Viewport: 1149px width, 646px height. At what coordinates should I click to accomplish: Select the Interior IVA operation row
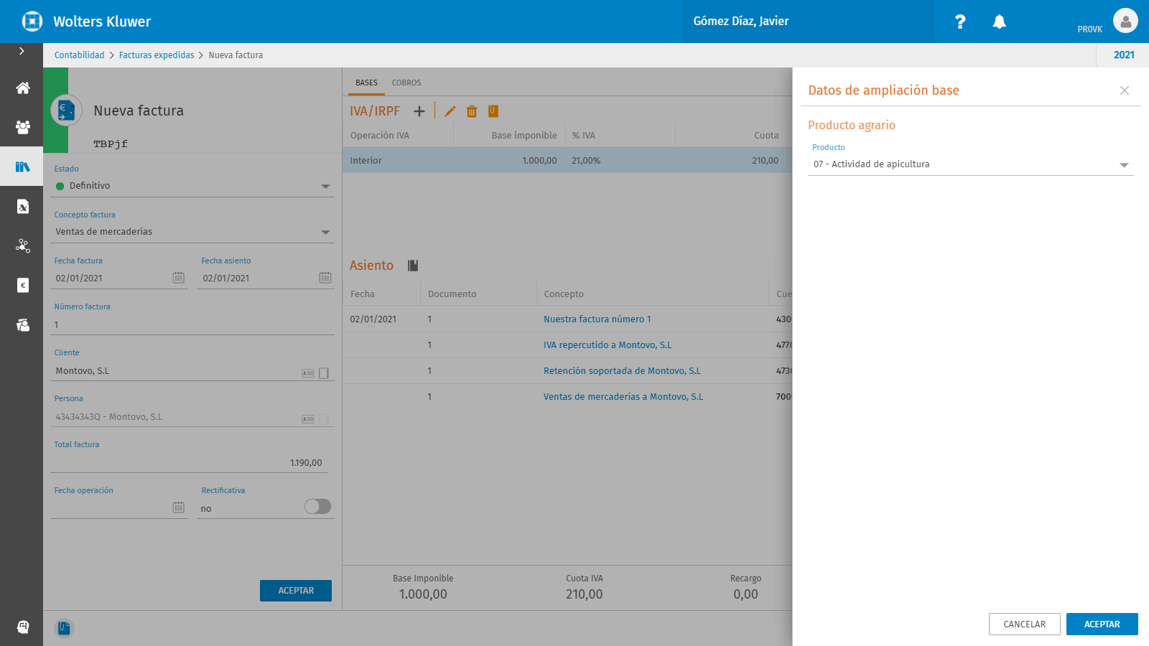(567, 161)
